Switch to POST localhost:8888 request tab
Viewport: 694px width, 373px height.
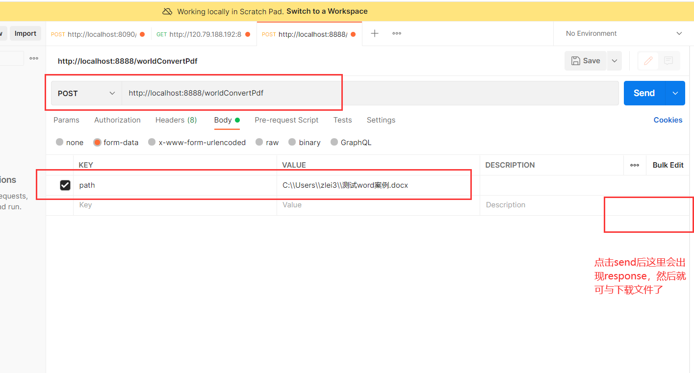[x=309, y=34]
